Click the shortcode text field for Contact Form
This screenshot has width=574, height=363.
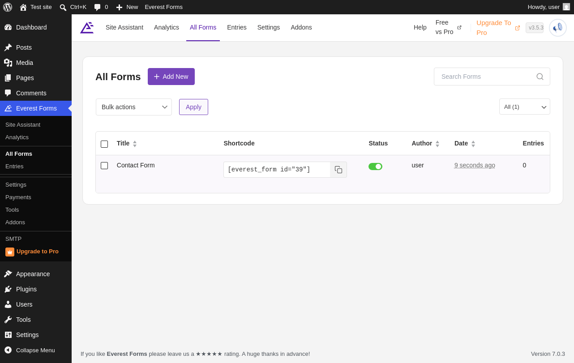(x=277, y=170)
